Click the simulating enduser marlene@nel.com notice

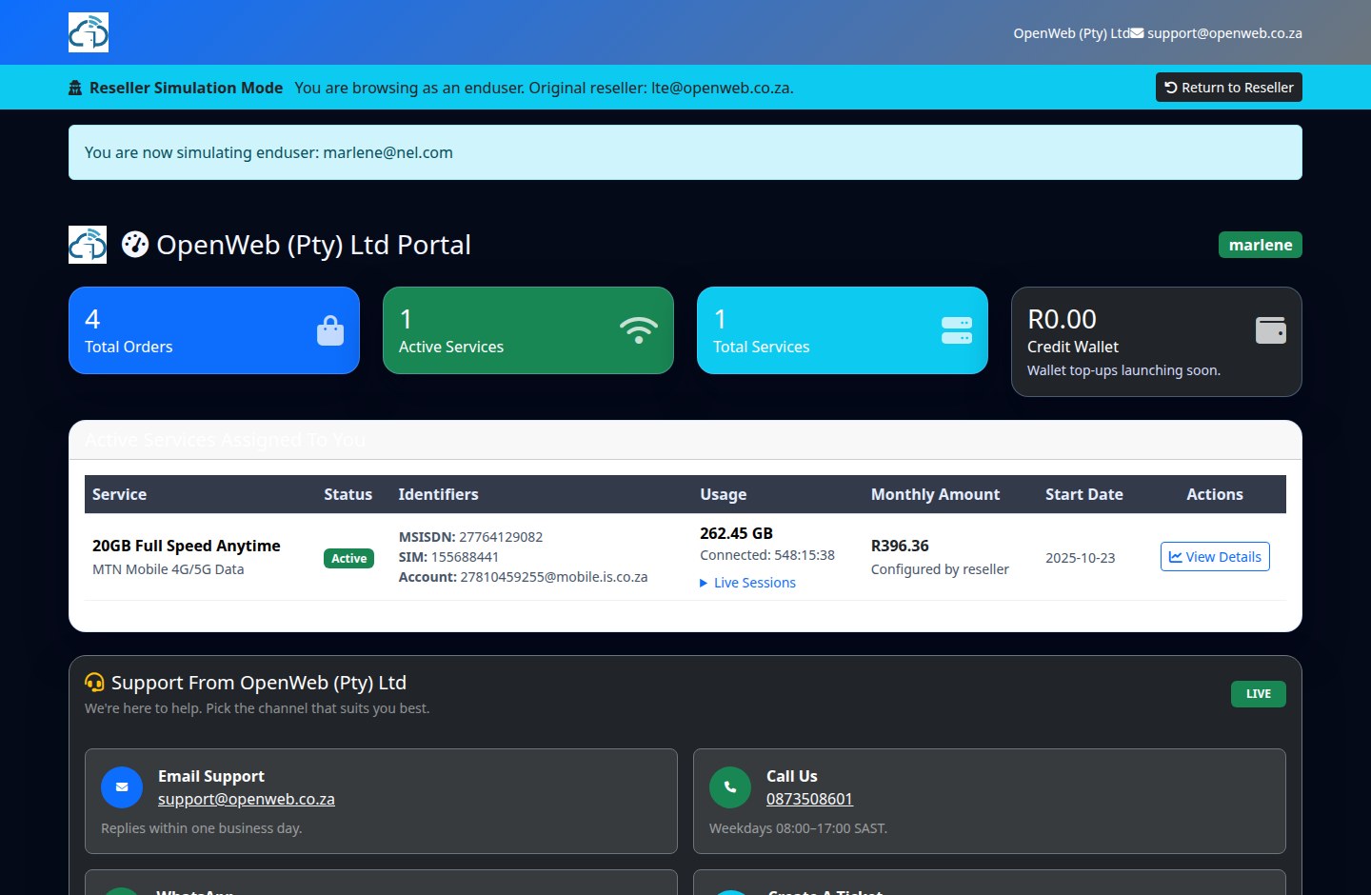[x=685, y=152]
